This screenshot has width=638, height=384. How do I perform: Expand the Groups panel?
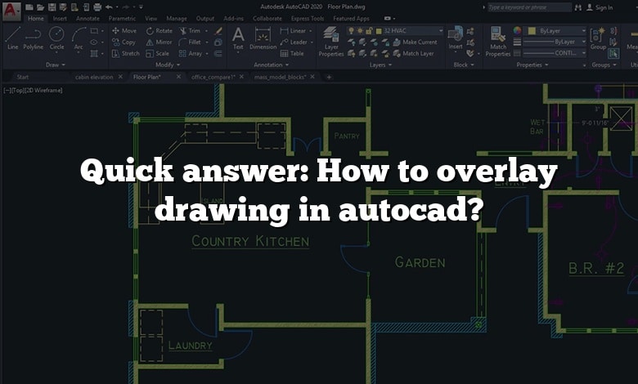pyautogui.click(x=604, y=65)
